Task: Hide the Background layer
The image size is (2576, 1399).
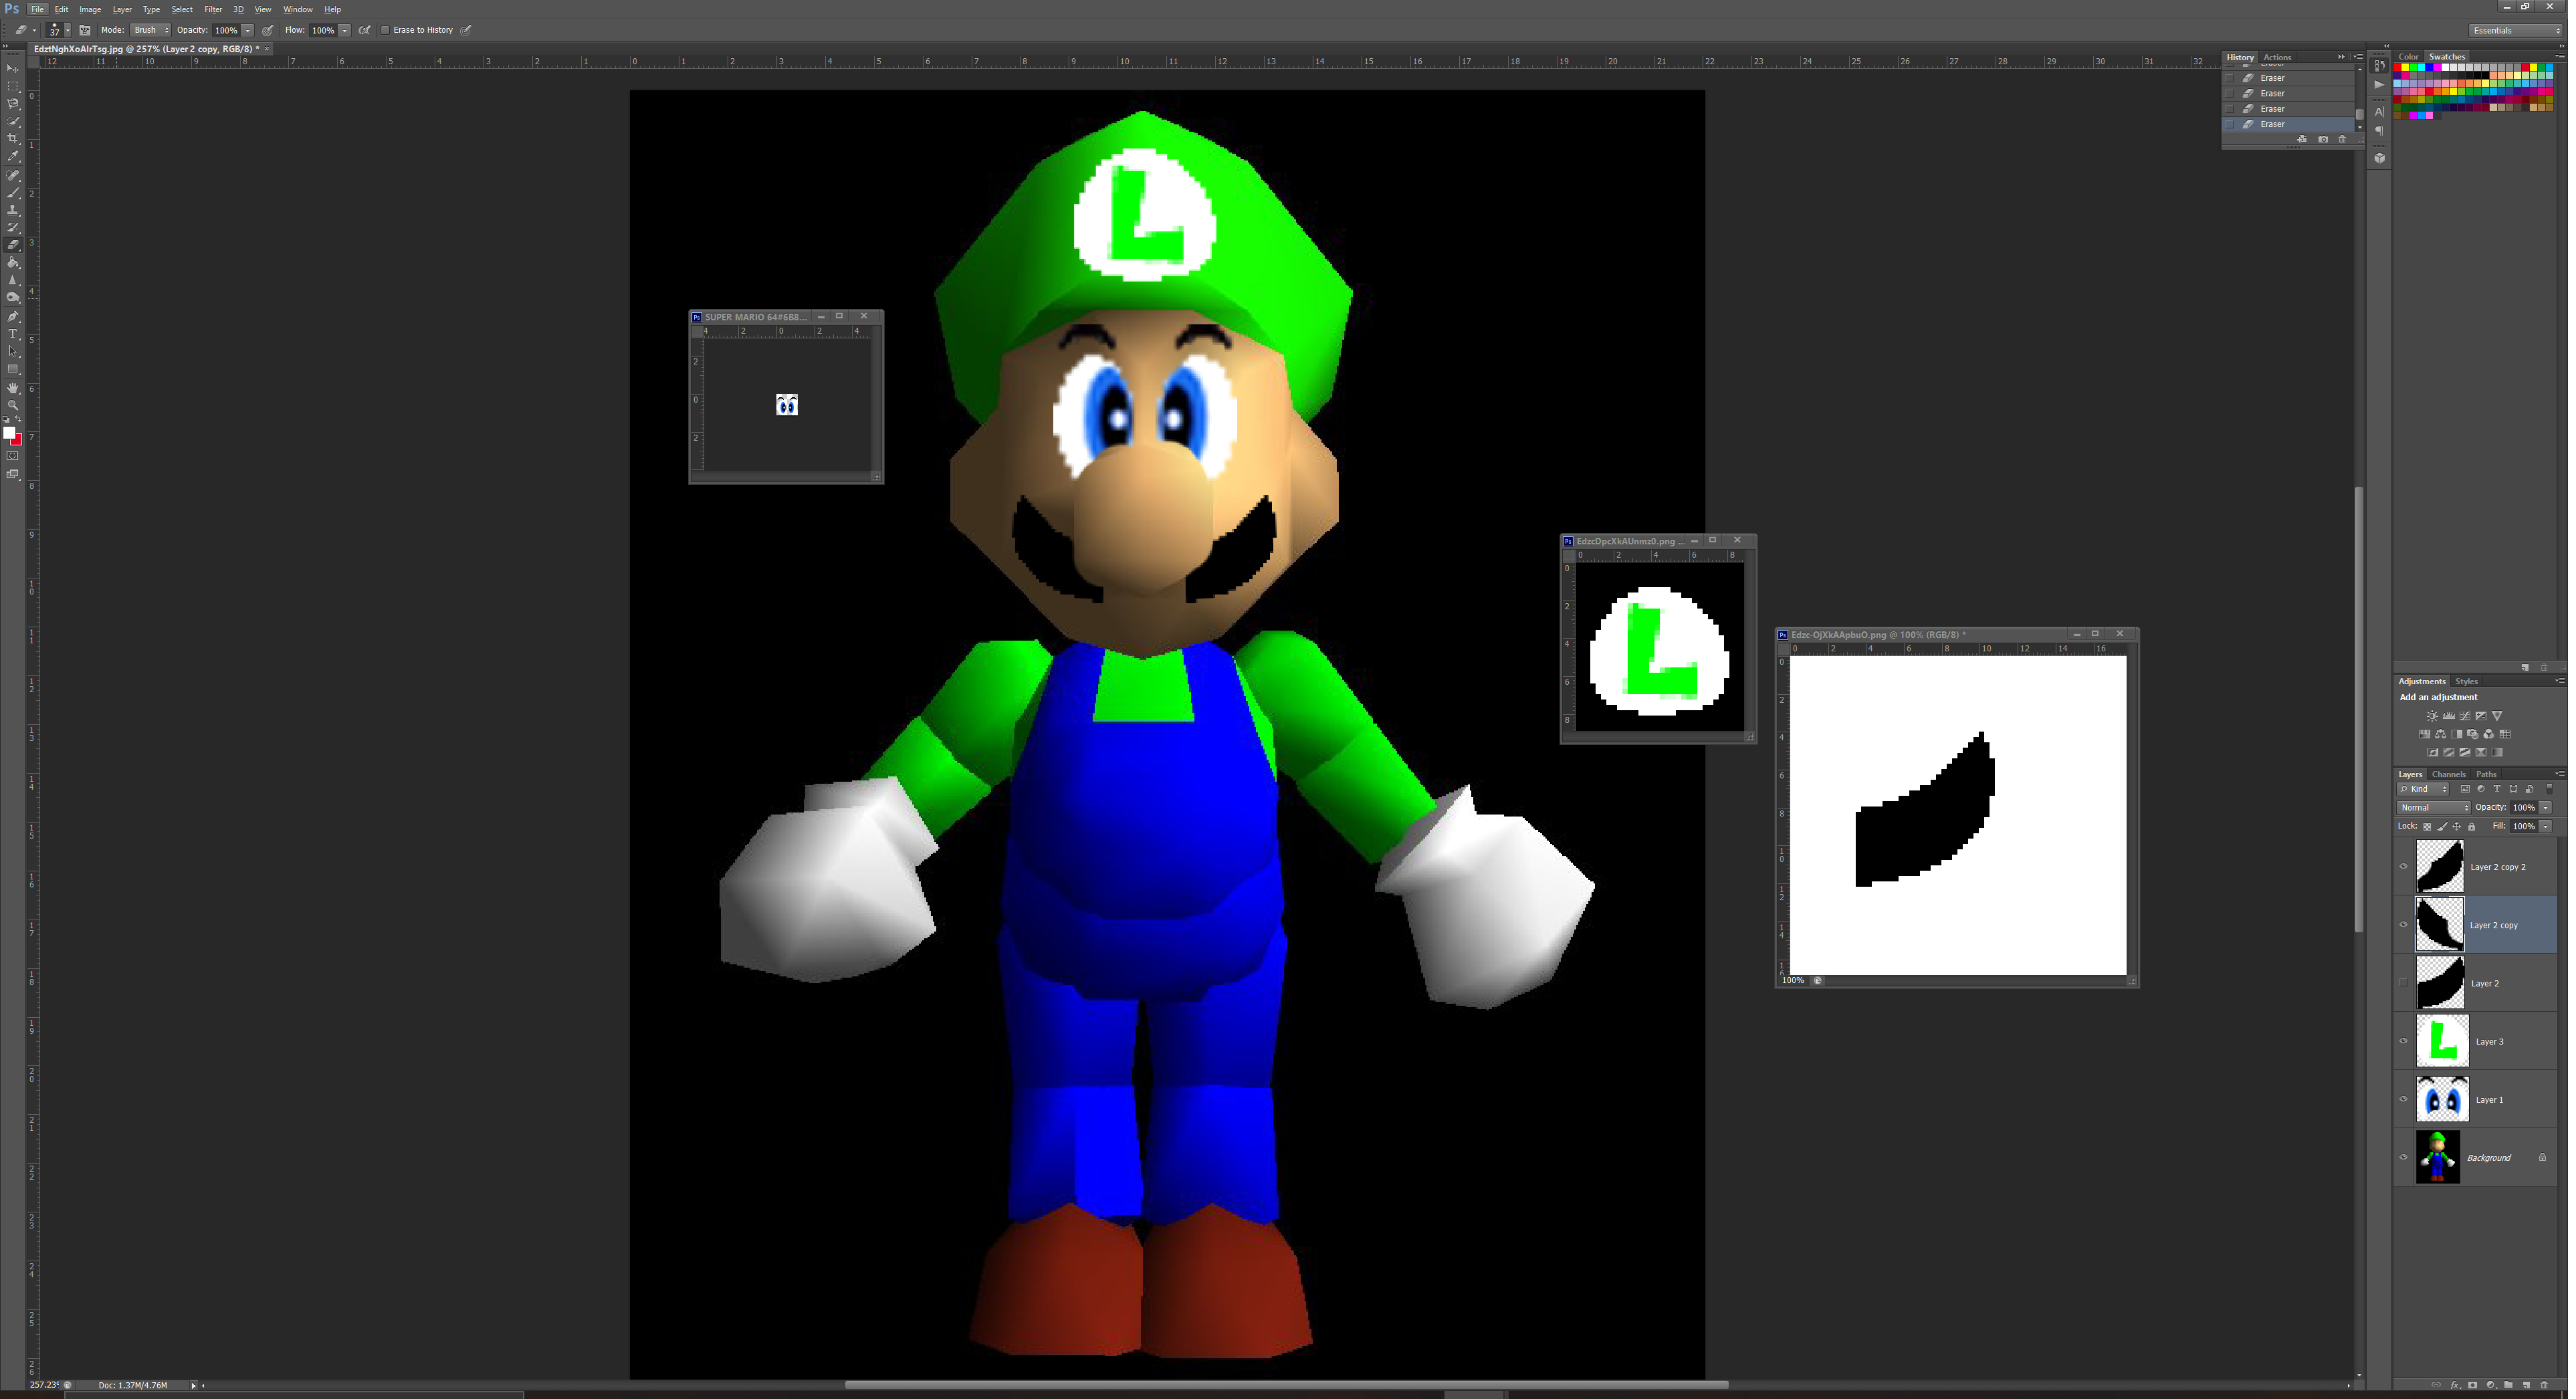Action: coord(2403,1157)
